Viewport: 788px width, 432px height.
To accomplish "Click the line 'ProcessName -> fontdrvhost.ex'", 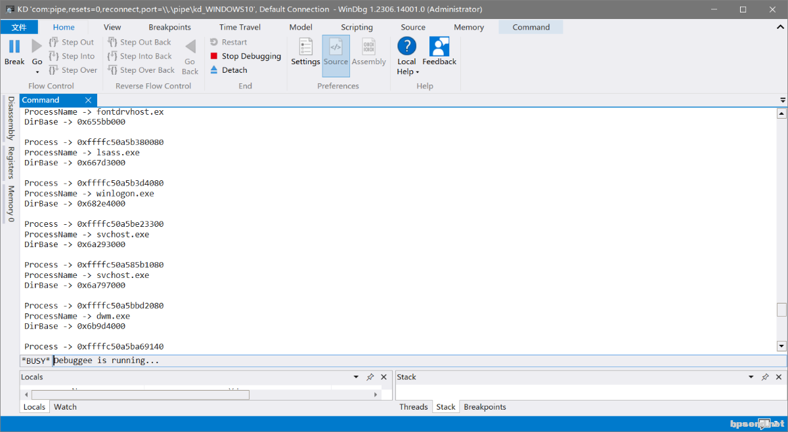I will click(94, 112).
